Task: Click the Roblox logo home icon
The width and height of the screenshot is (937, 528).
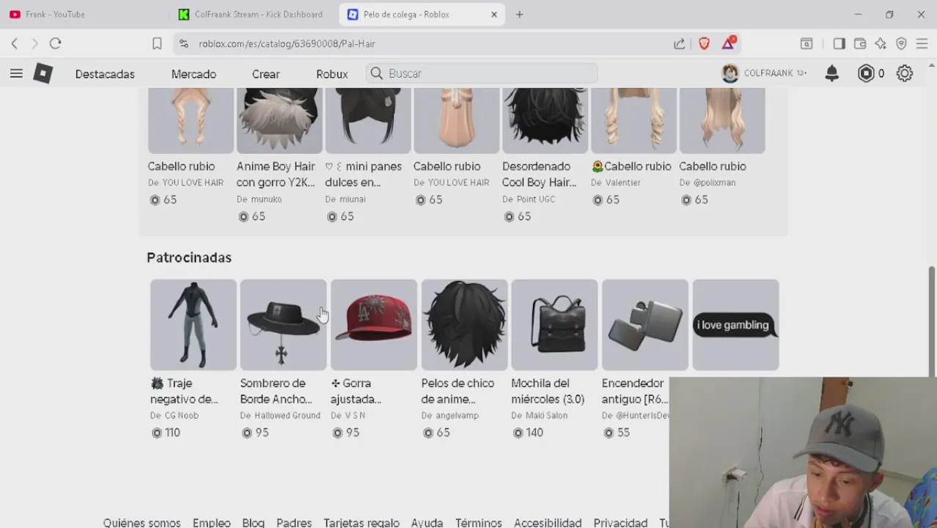Action: (43, 73)
